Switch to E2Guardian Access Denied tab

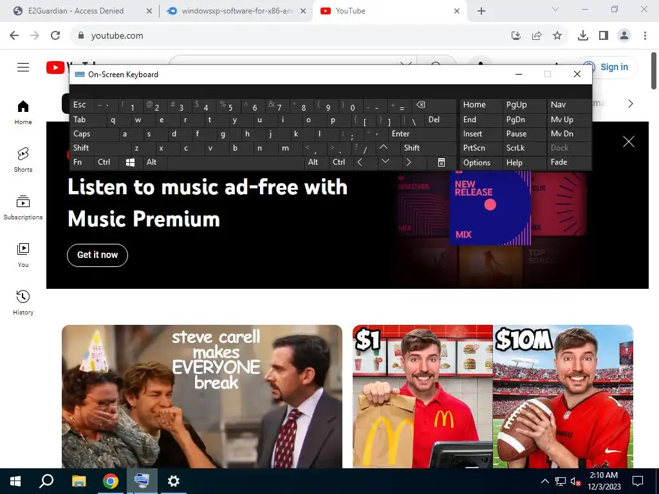pyautogui.click(x=76, y=11)
